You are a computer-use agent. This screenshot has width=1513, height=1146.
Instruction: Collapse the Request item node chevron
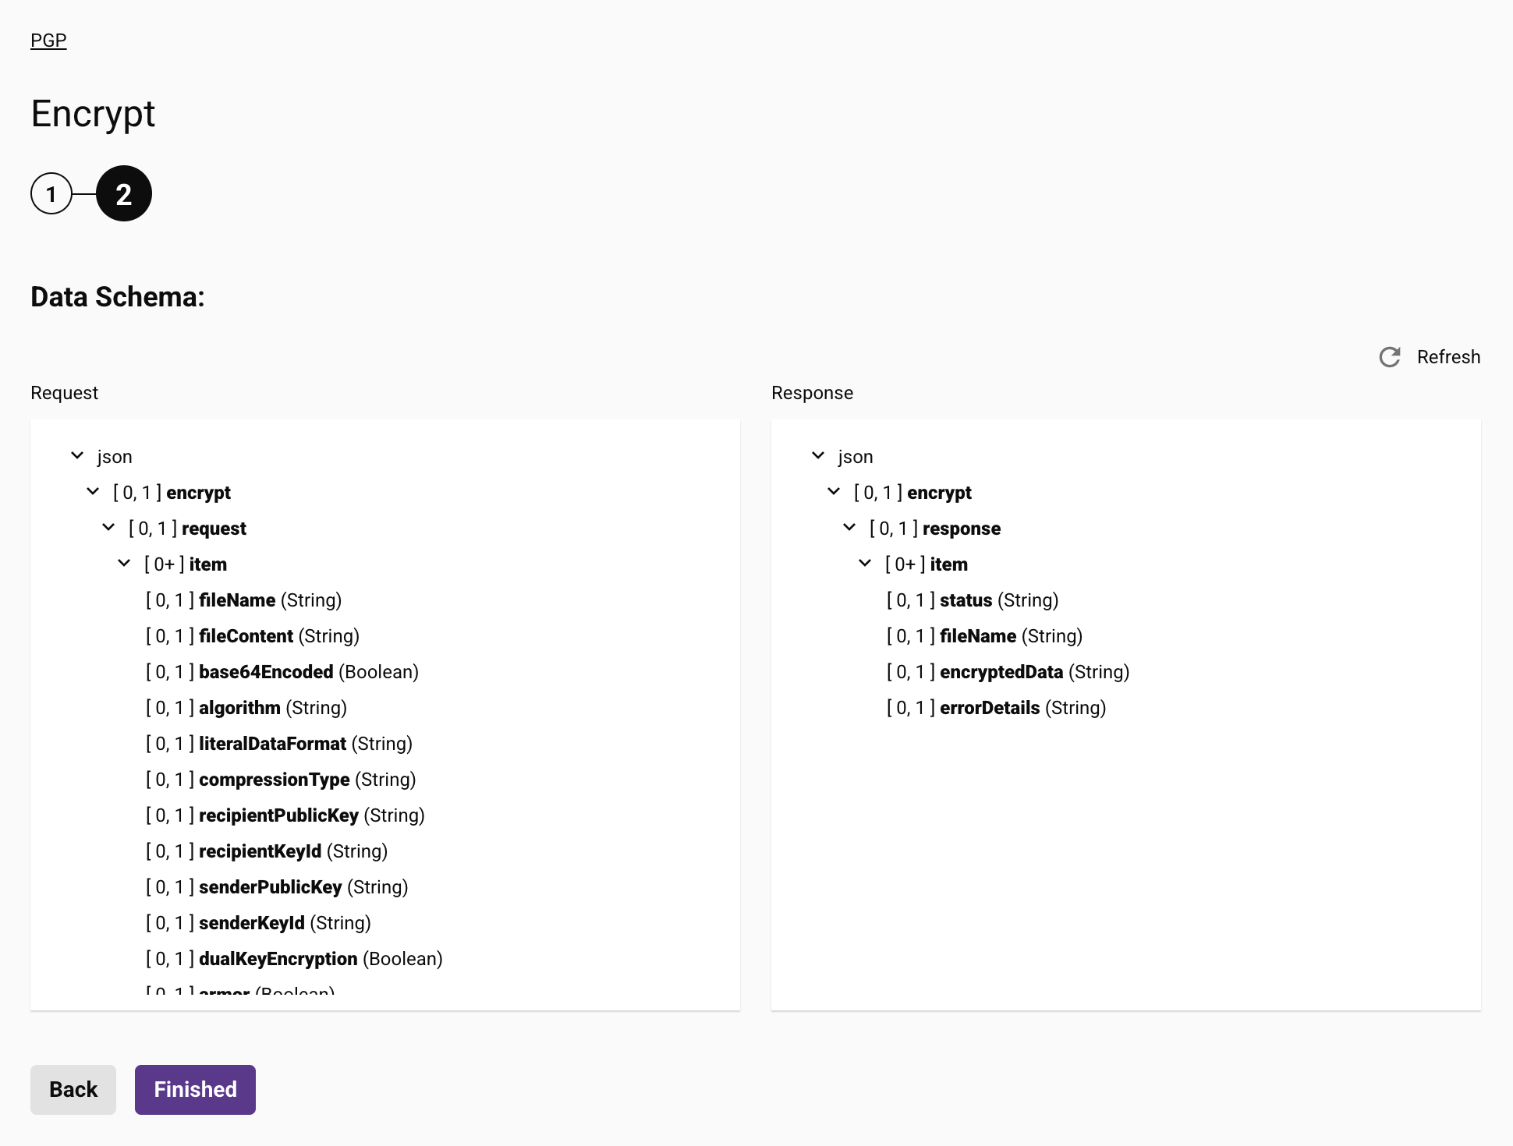124,563
